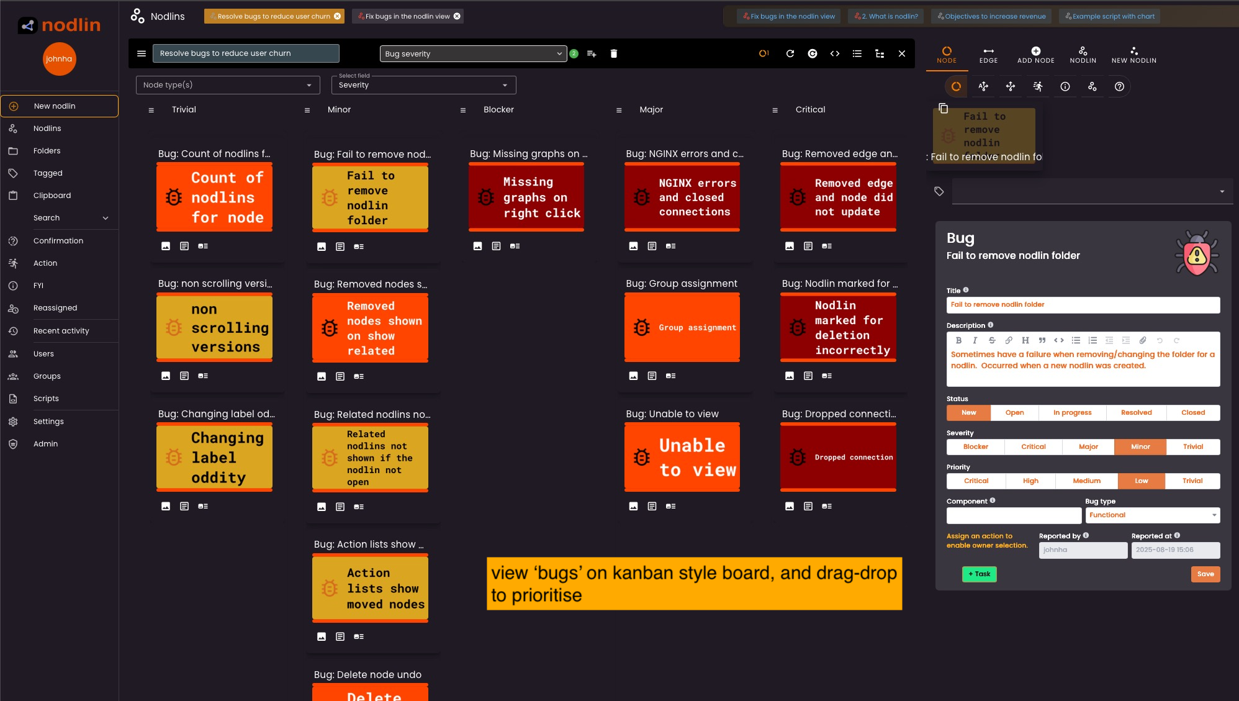Open Folders in the left sidebar
The image size is (1239, 701).
pyautogui.click(x=47, y=151)
